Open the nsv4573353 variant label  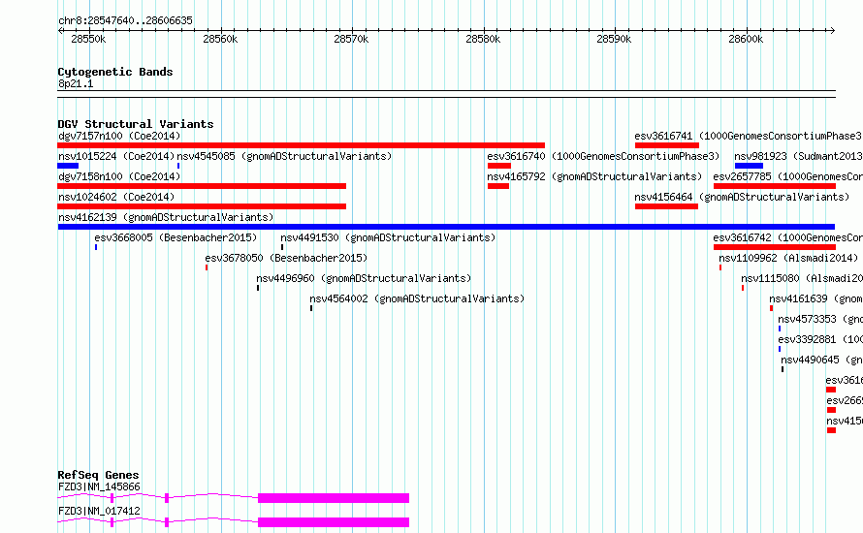tap(820, 319)
